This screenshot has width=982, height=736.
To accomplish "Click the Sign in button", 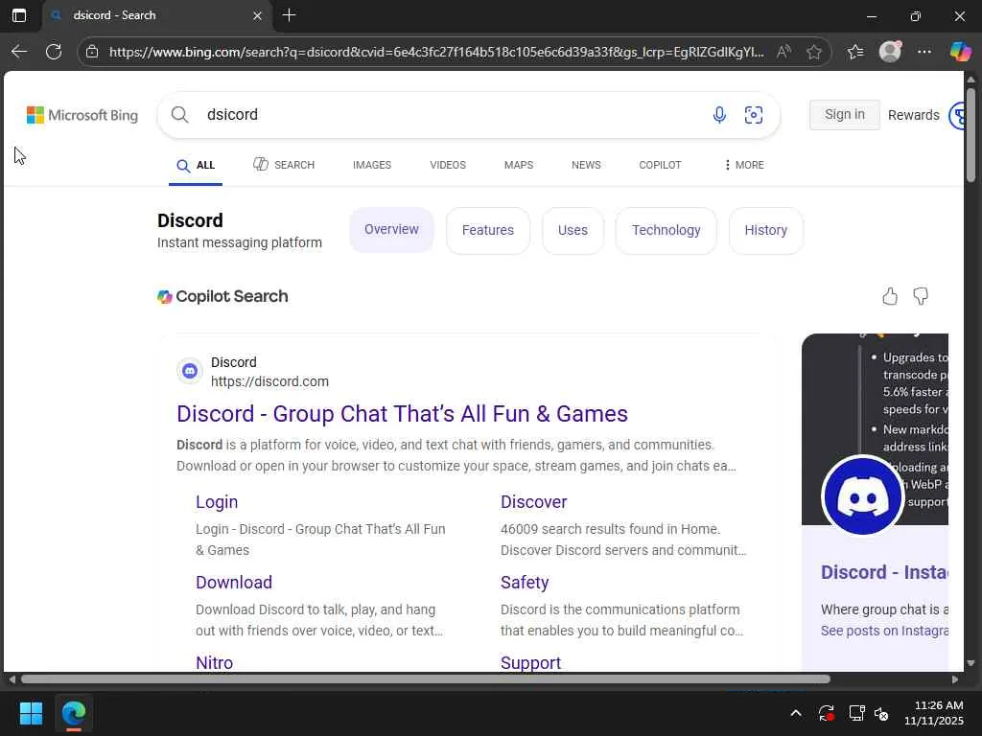I will 844,115.
